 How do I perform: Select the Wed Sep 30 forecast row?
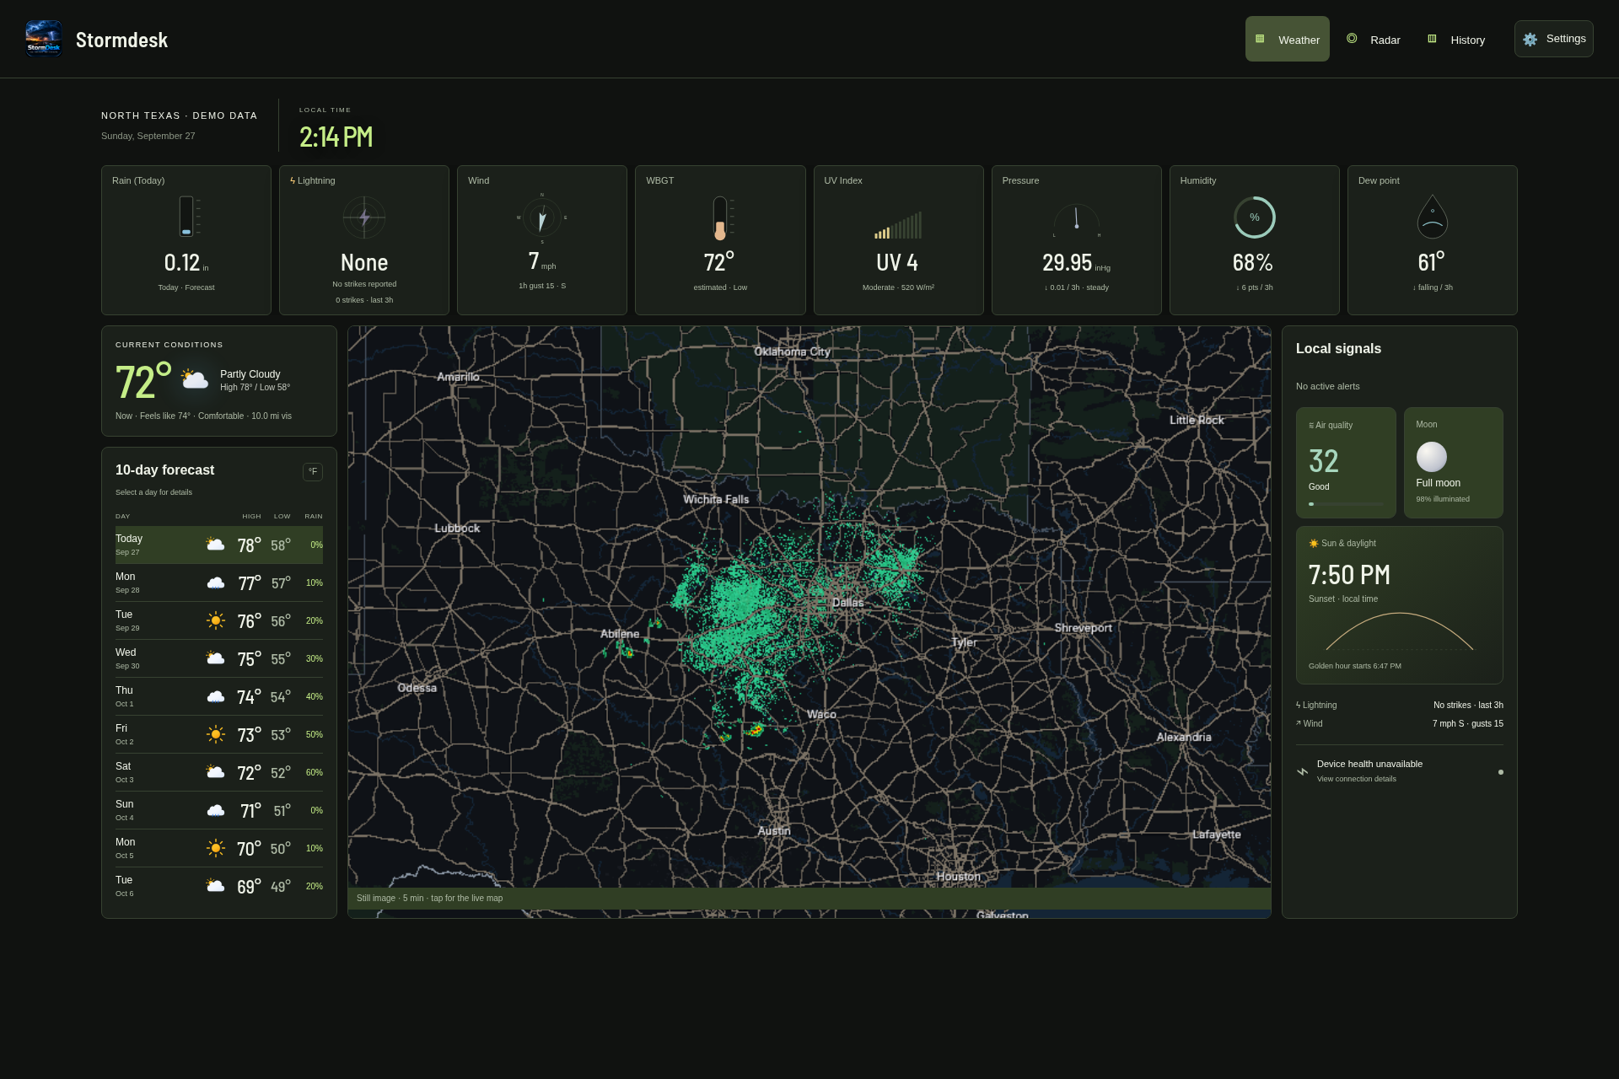coord(219,658)
